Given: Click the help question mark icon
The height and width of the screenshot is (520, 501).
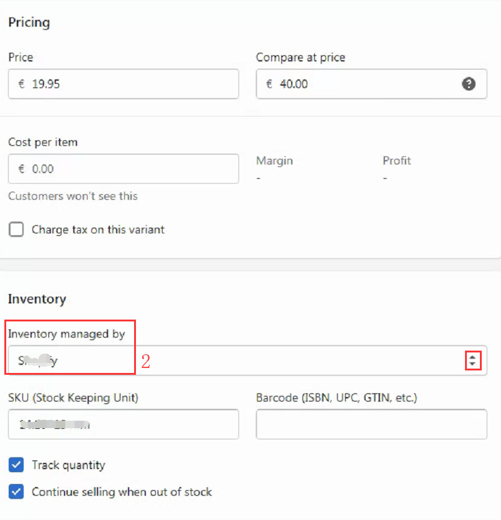Looking at the screenshot, I should click(x=469, y=84).
